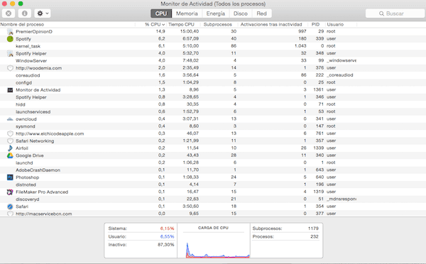The width and height of the screenshot is (426, 264).
Task: Sort by PID column header
Action: [x=315, y=24]
